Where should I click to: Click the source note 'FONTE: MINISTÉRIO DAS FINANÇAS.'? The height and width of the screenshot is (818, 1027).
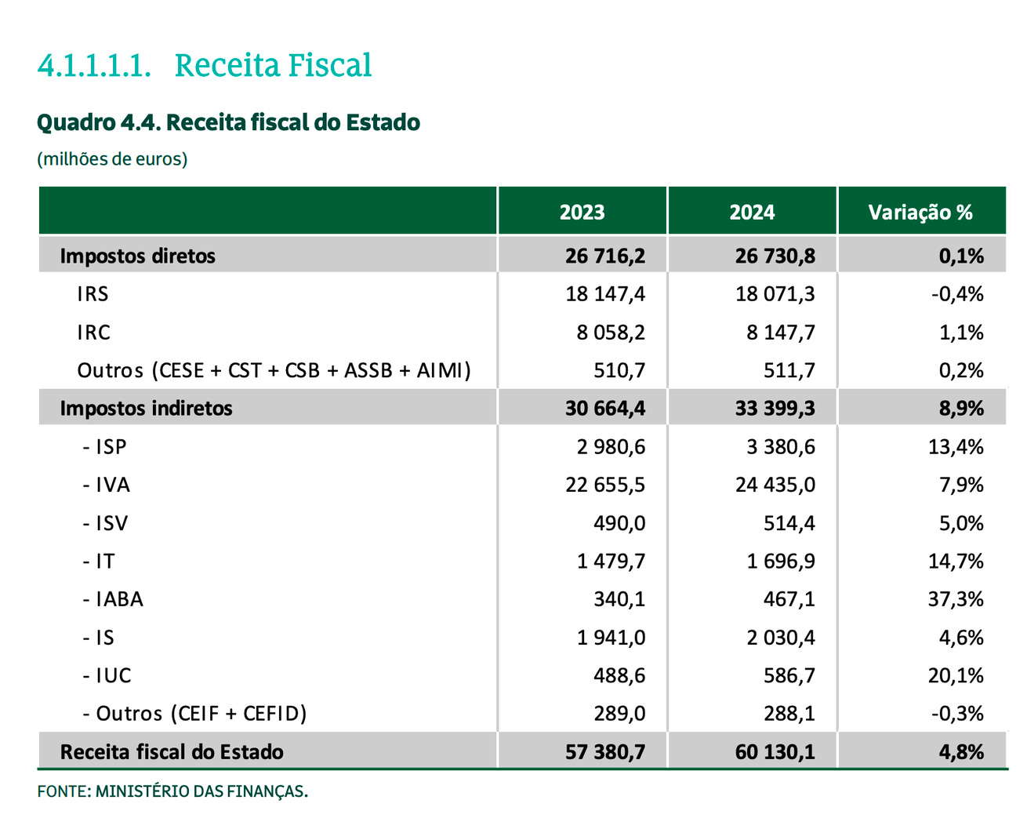(172, 791)
